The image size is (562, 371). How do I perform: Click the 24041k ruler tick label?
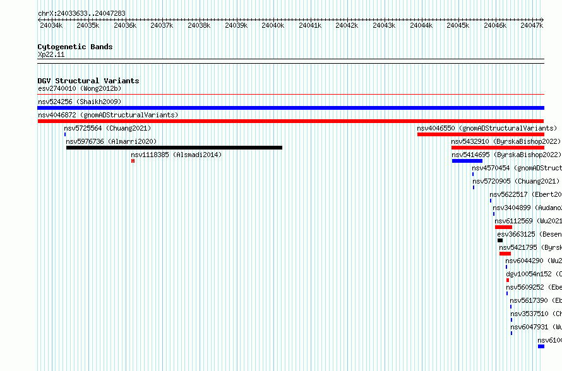(x=310, y=25)
